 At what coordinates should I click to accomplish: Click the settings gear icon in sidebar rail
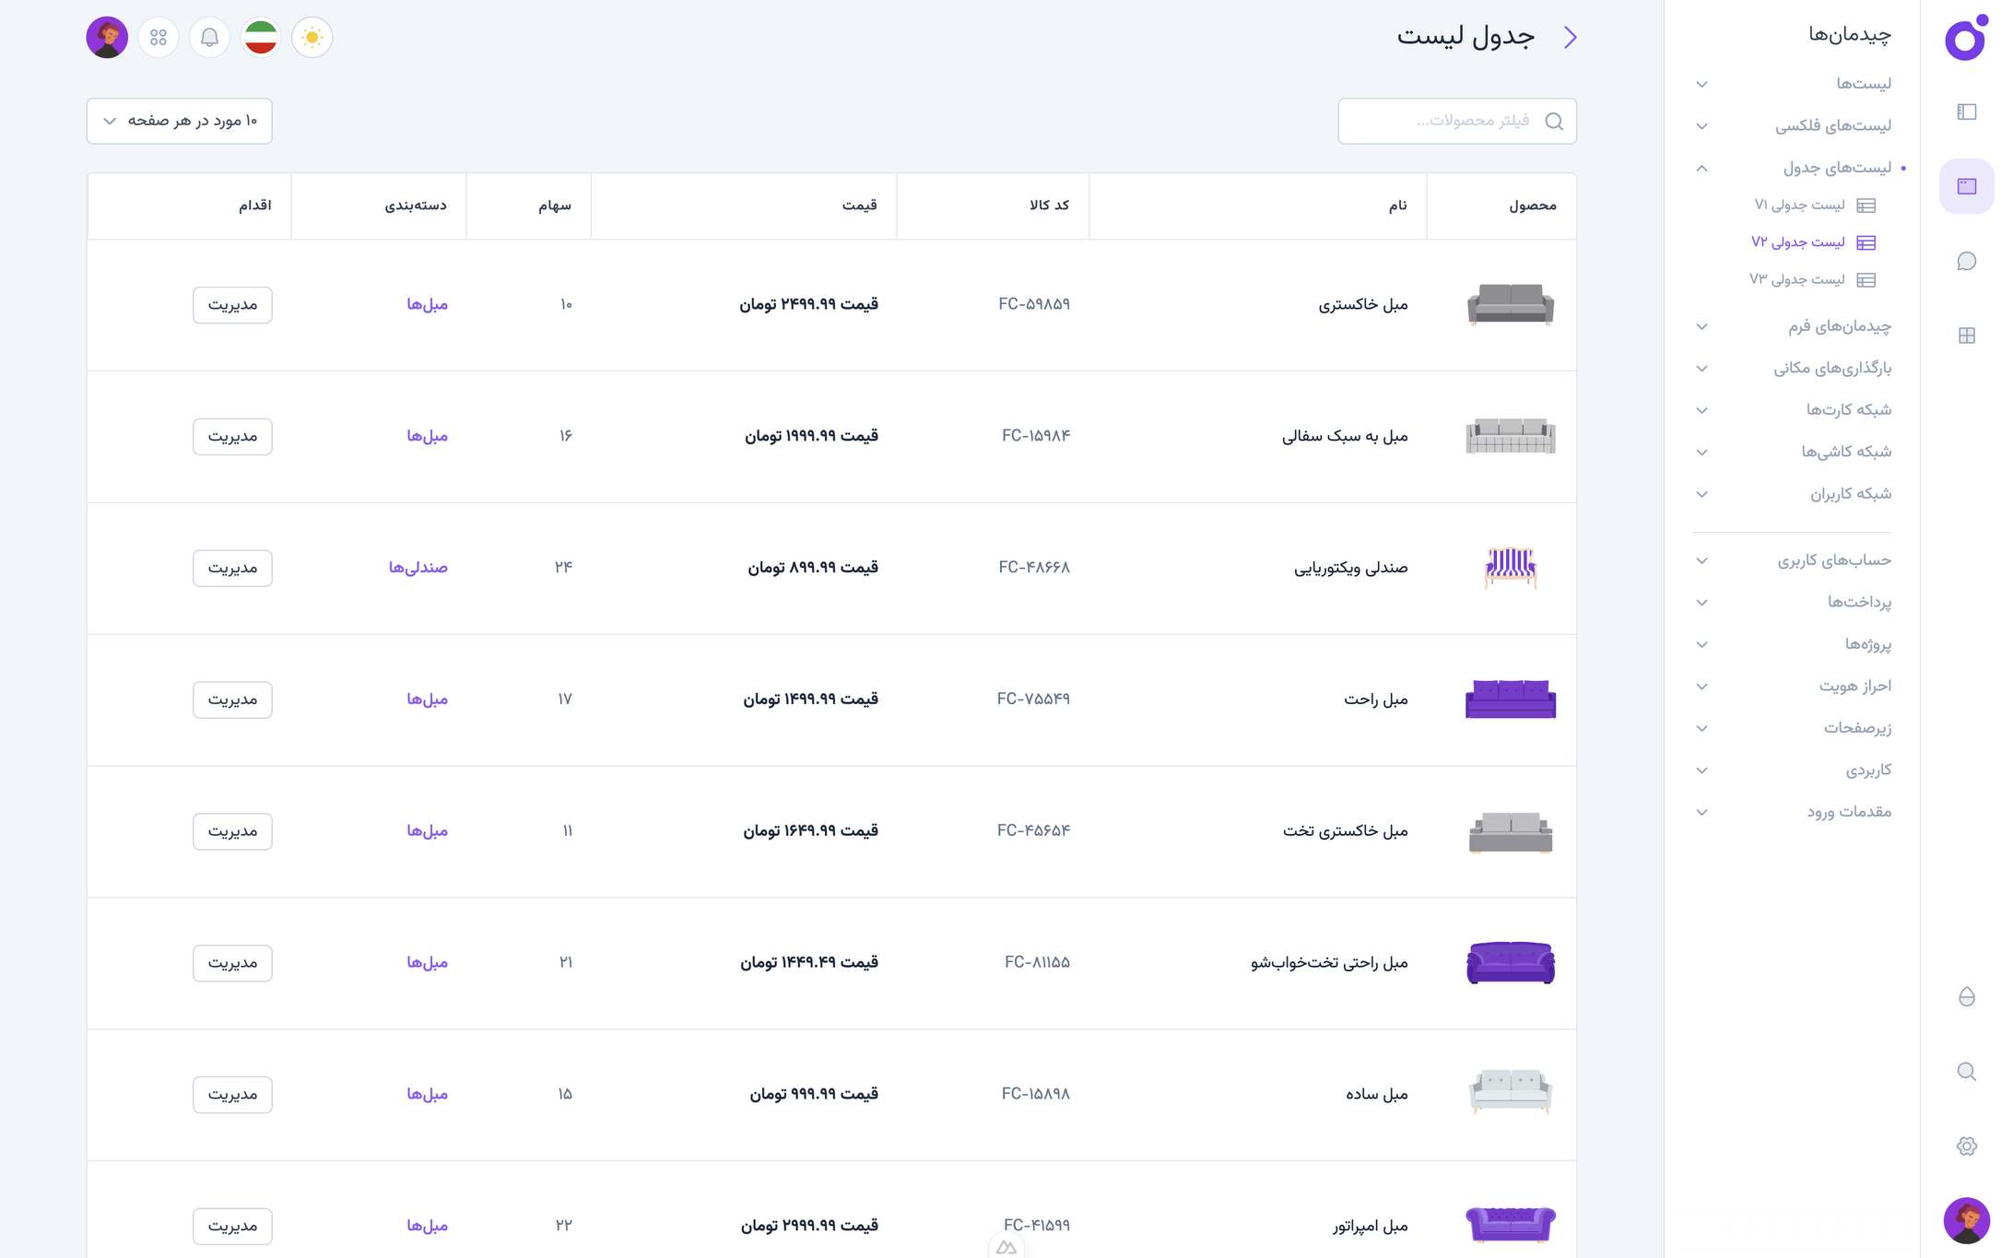(1966, 1146)
